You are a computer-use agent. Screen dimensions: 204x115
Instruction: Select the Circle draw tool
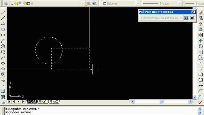coord(3,46)
